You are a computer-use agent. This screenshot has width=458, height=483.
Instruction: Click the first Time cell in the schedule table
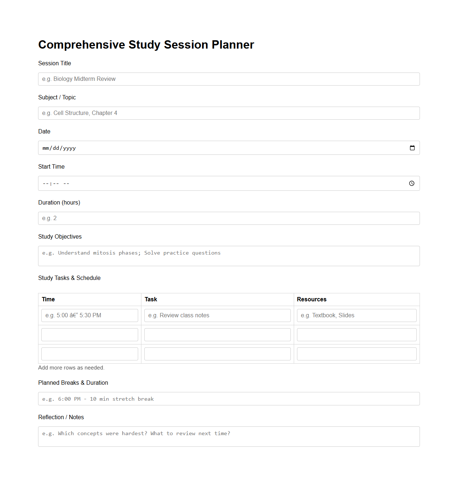pyautogui.click(x=90, y=315)
